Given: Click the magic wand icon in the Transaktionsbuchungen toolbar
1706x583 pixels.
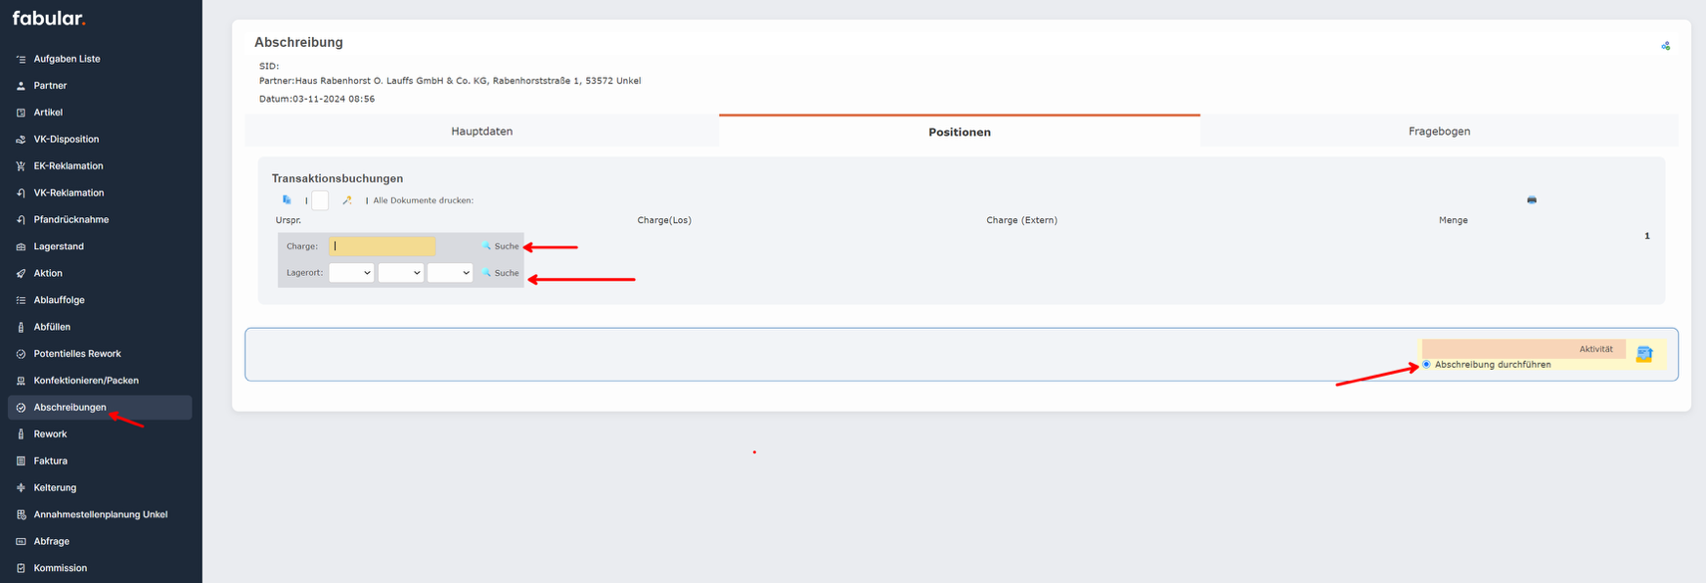Looking at the screenshot, I should 347,200.
